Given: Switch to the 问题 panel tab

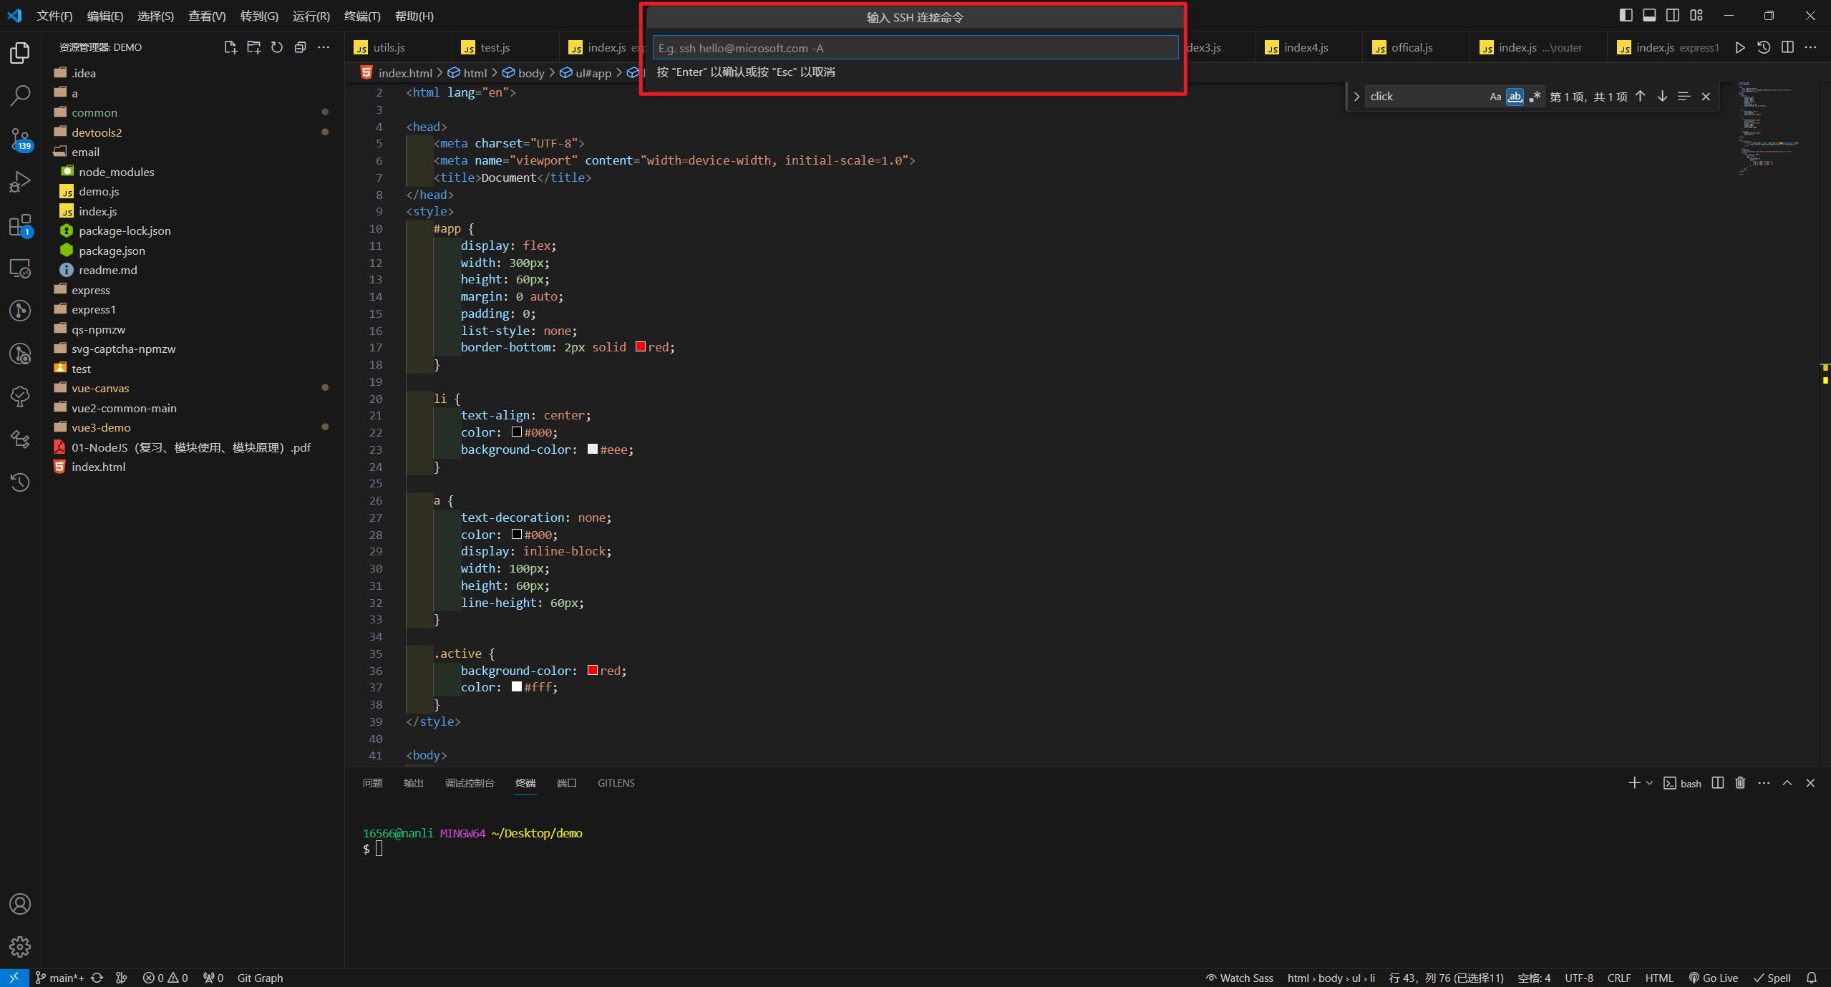Looking at the screenshot, I should (372, 783).
